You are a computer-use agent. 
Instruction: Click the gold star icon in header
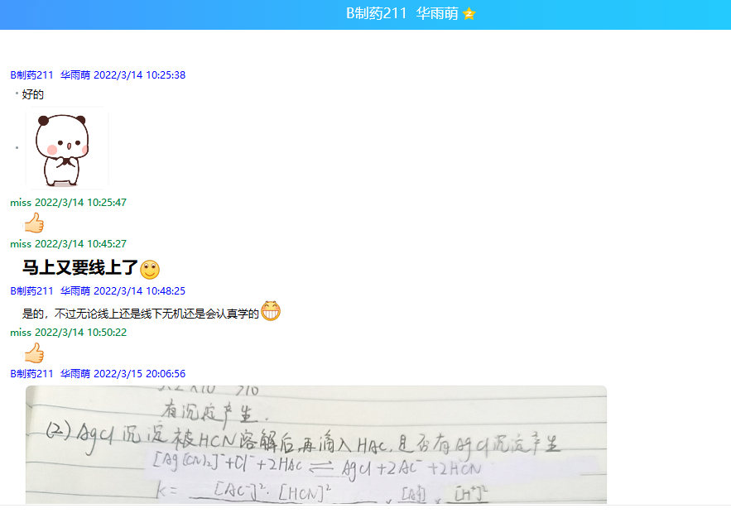[x=469, y=14]
